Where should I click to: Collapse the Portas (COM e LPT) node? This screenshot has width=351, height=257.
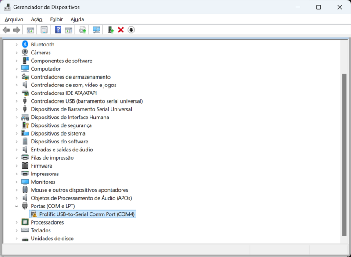click(17, 206)
